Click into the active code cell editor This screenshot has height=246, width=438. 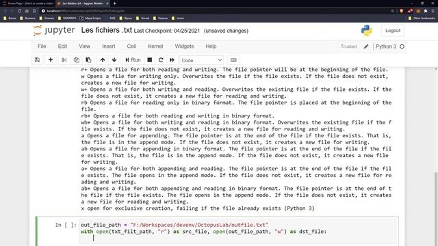237,232
